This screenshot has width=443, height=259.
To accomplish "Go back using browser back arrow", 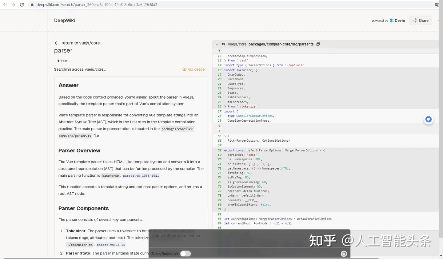I will click(5, 5).
